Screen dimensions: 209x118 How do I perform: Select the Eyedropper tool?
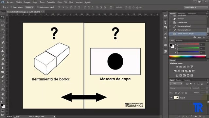3,38
